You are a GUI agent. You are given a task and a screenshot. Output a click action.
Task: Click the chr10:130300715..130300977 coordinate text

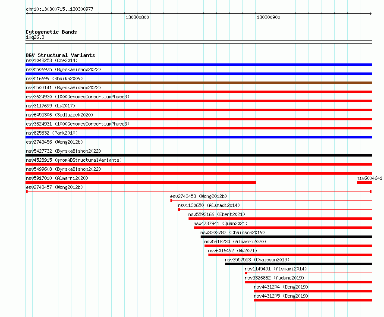pos(60,9)
